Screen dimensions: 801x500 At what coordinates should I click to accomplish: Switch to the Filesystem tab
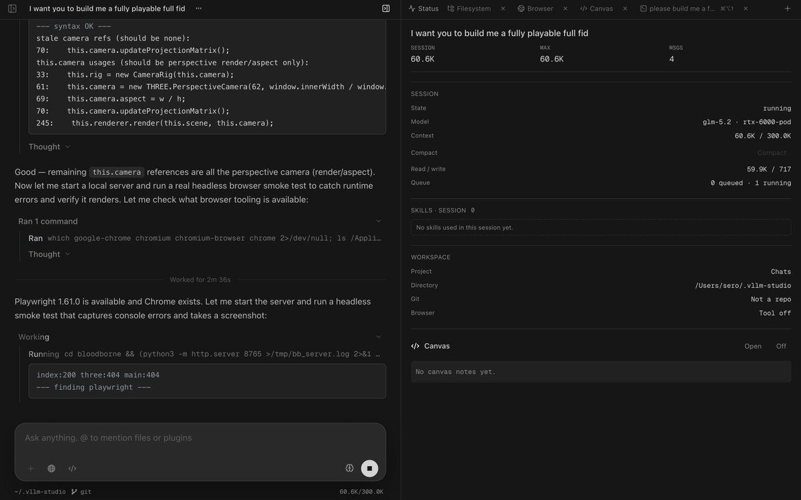click(469, 9)
